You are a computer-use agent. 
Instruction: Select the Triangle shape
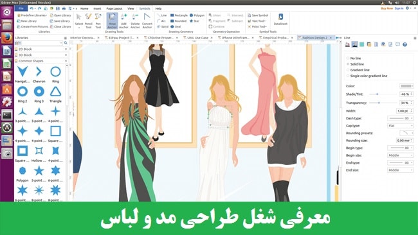[x=55, y=94]
